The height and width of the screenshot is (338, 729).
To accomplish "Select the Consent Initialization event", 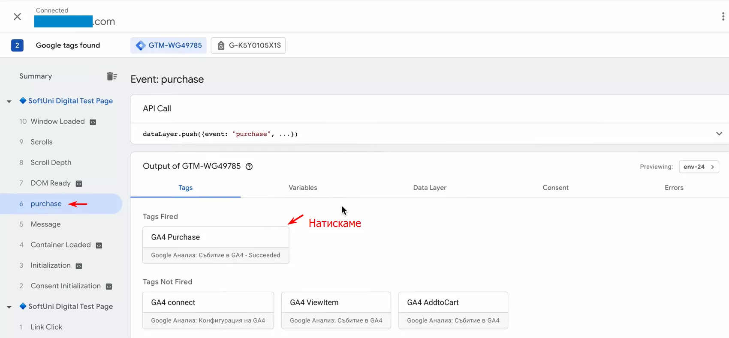I will point(66,286).
